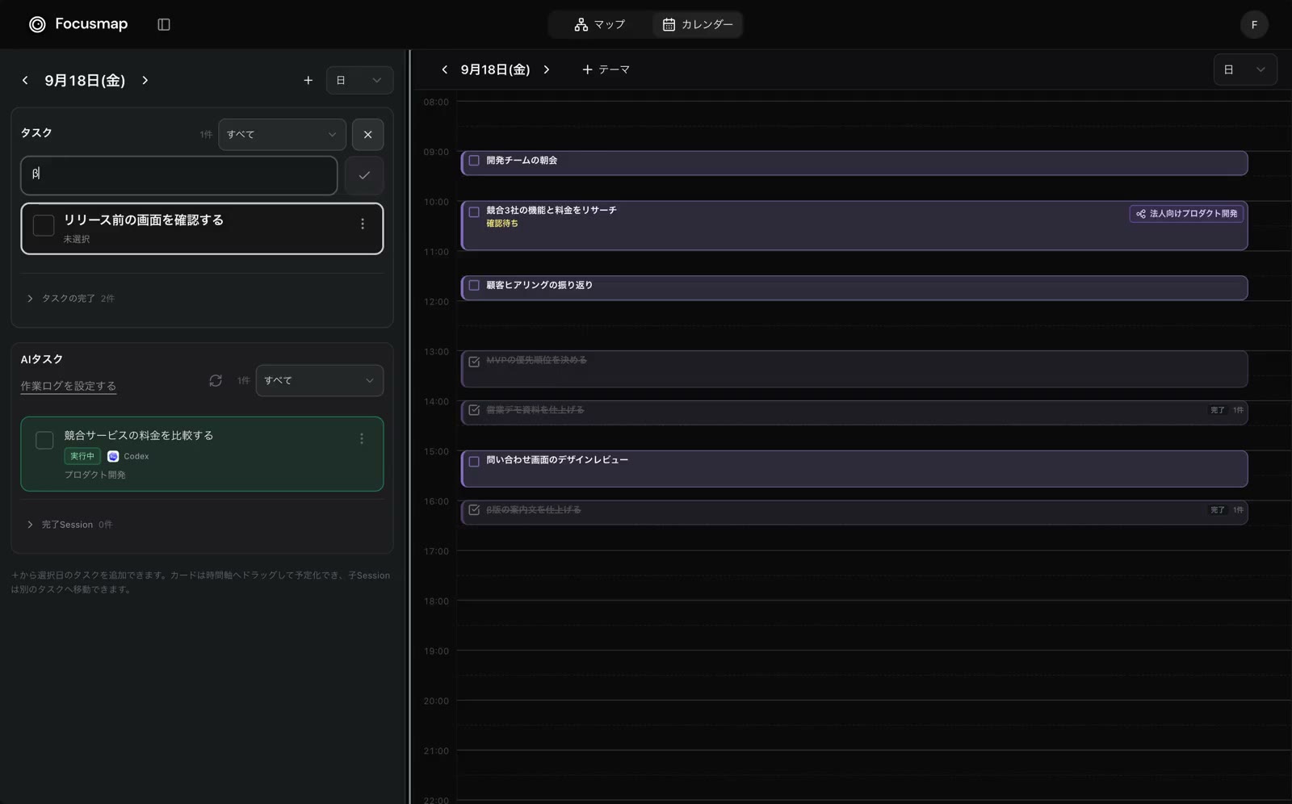Check off 競合サービスの料金を比較する AI task
The image size is (1292, 804).
44,440
